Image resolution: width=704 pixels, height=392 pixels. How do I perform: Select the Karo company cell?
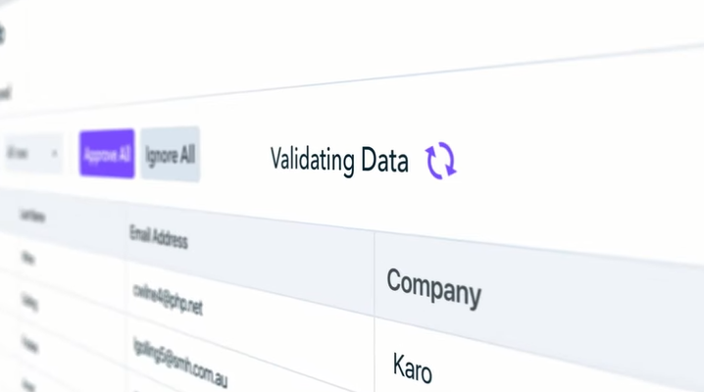coord(412,367)
